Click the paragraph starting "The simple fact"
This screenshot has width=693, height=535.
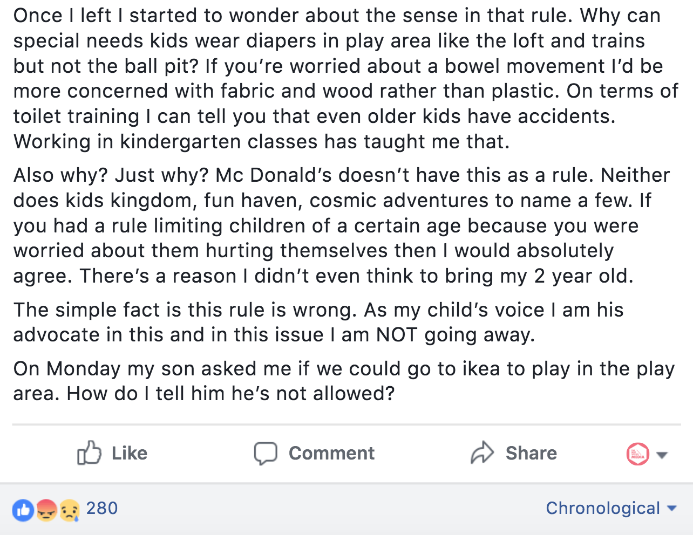[318, 322]
